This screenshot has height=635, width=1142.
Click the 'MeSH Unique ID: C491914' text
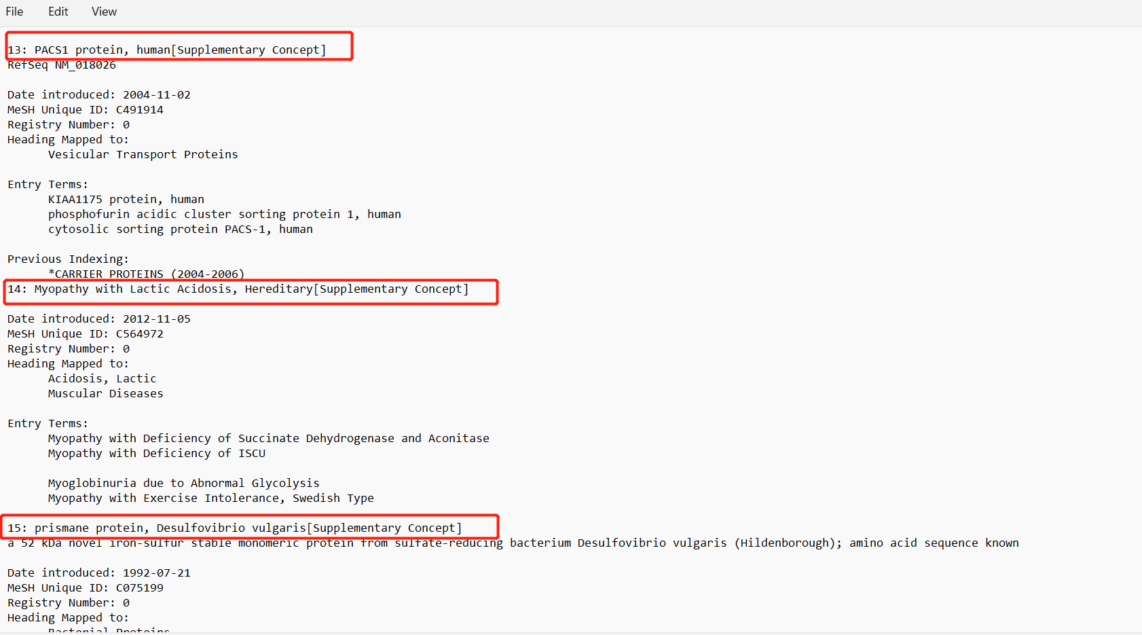[x=86, y=110]
